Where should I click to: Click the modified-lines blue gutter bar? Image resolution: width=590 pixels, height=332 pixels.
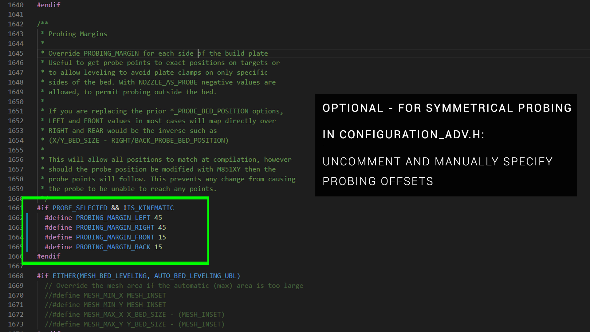pyautogui.click(x=27, y=232)
